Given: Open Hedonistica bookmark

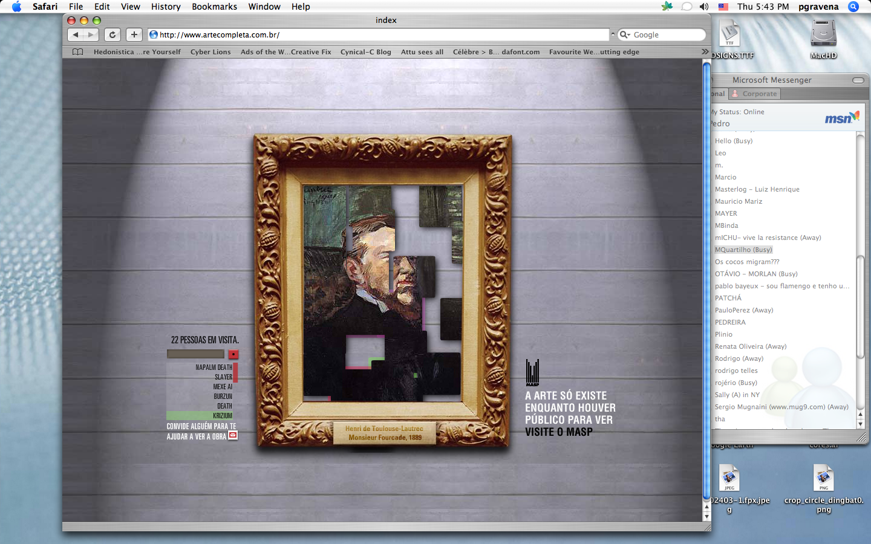Looking at the screenshot, I should (137, 52).
